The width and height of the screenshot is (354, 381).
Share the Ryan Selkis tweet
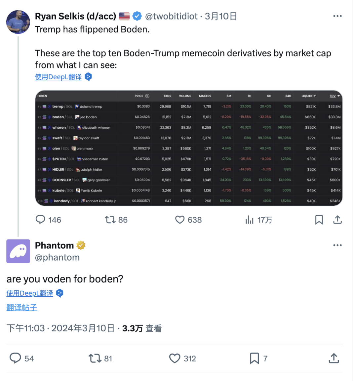[x=337, y=220]
